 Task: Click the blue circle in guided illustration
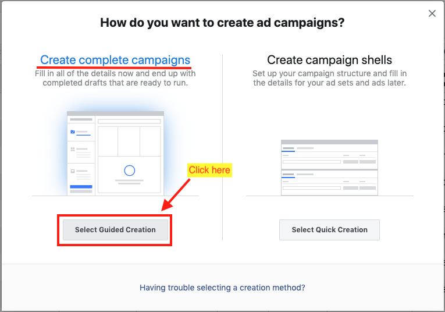pyautogui.click(x=130, y=171)
